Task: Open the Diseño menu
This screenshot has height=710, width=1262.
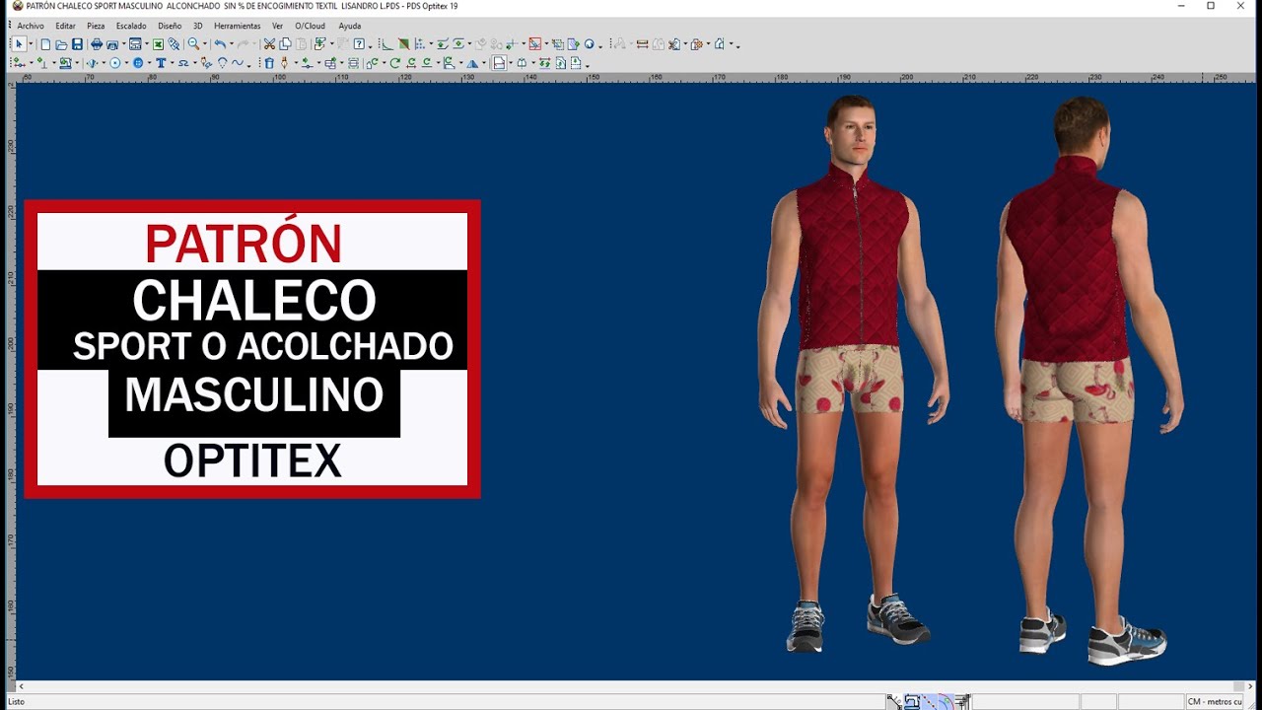Action: 170,26
